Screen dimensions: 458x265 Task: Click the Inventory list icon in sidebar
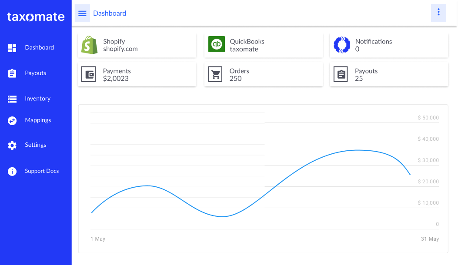(12, 99)
